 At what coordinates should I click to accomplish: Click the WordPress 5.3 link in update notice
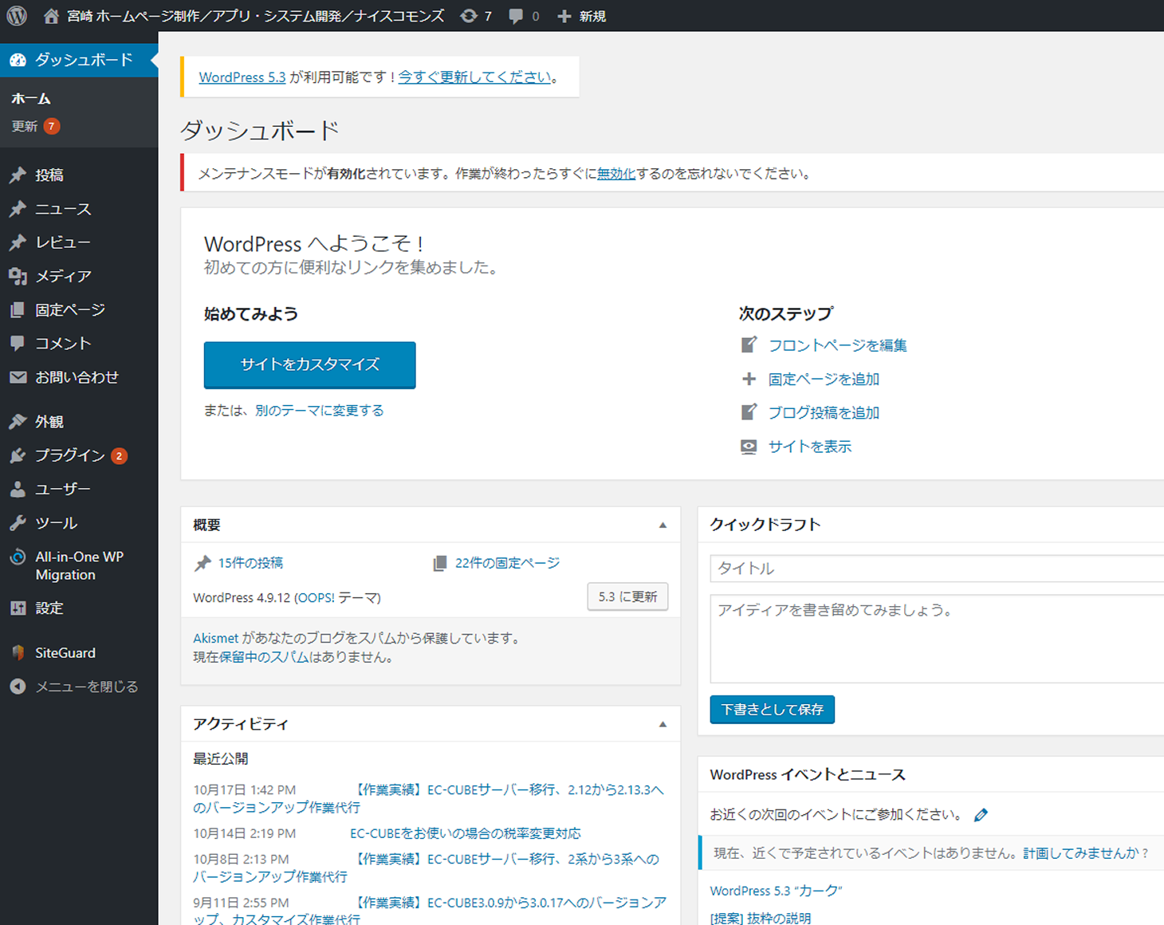pos(242,77)
